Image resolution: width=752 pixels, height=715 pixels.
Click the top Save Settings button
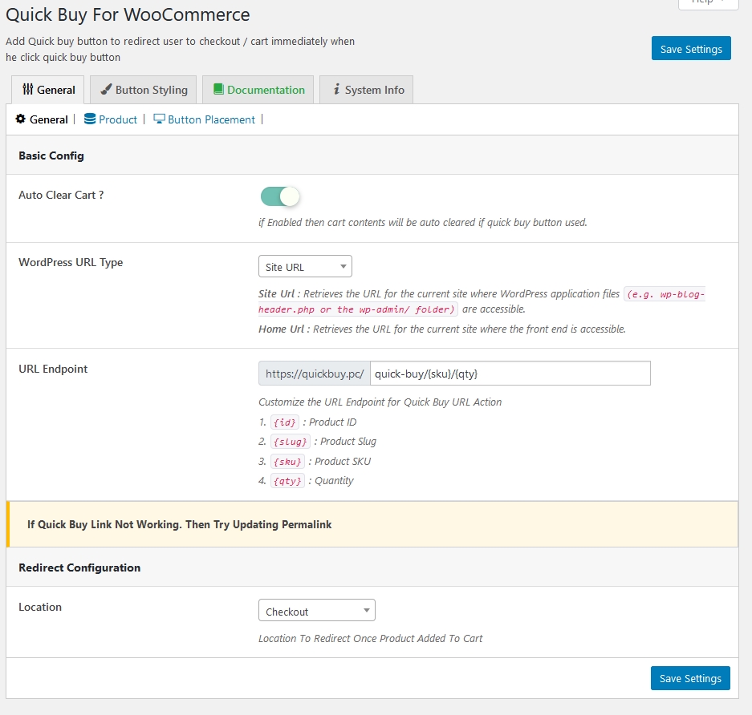691,48
